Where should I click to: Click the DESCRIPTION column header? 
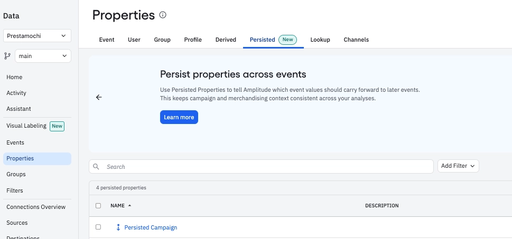[381, 205]
